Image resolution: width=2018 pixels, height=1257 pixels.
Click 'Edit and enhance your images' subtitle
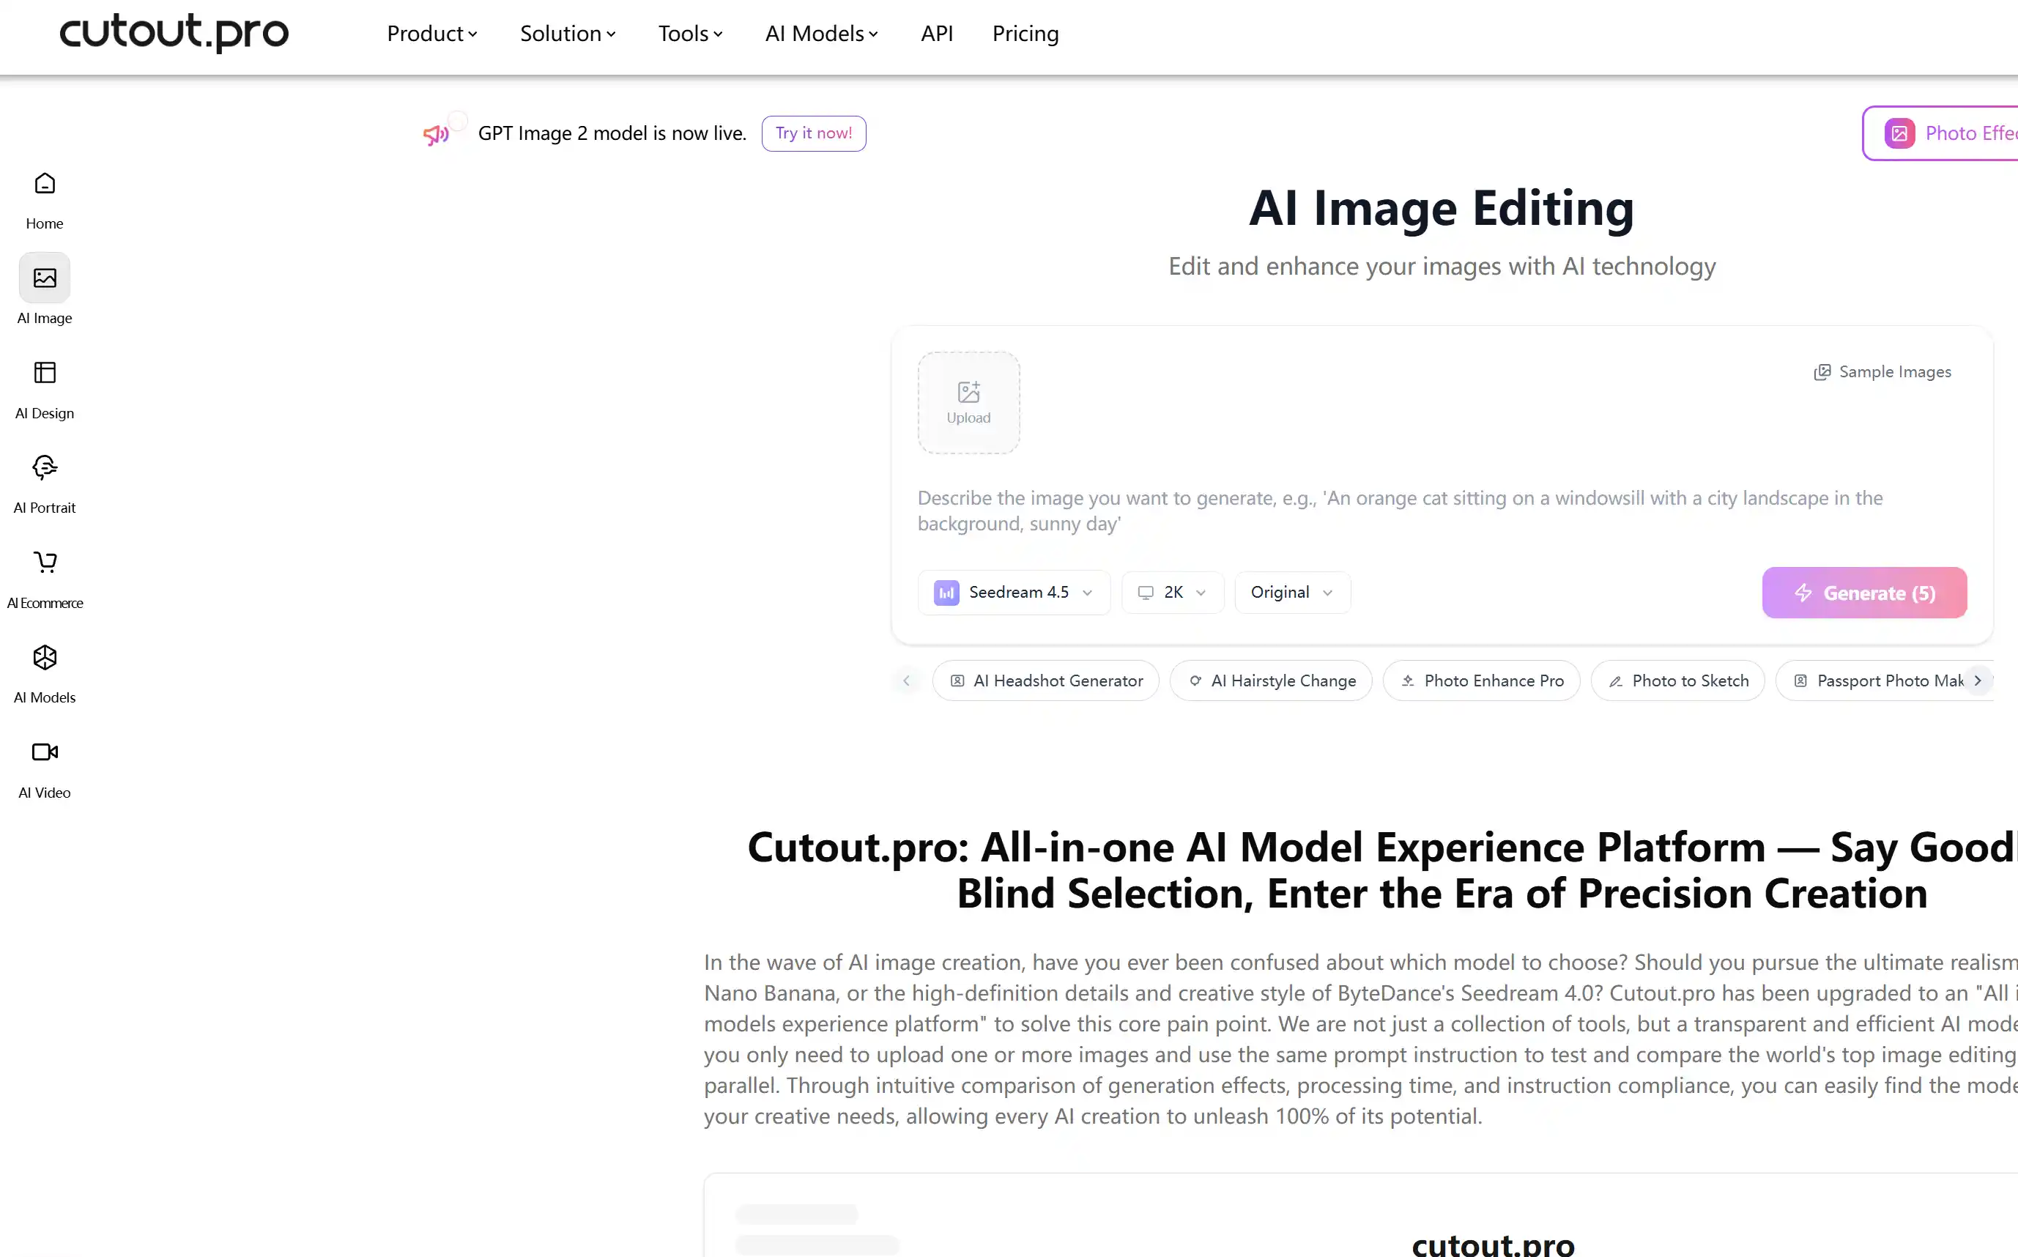pos(1442,266)
